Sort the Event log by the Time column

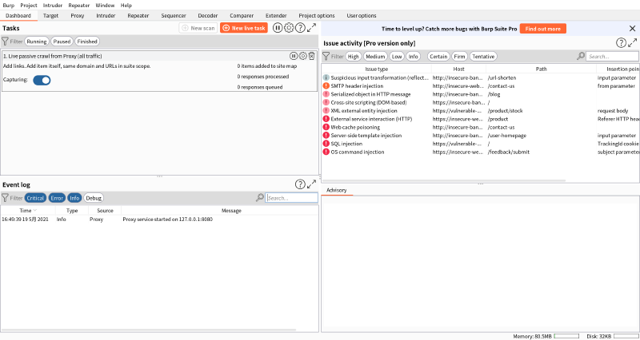[x=26, y=211]
